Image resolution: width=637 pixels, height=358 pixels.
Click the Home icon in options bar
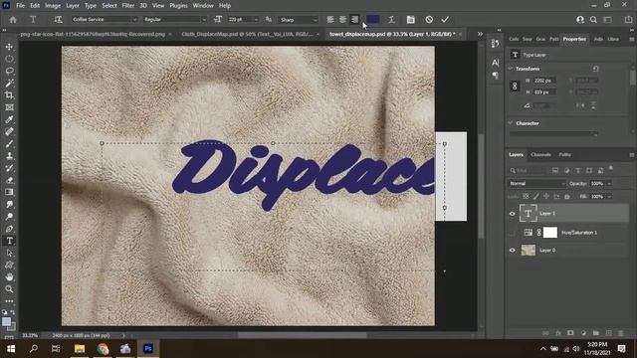click(x=13, y=20)
